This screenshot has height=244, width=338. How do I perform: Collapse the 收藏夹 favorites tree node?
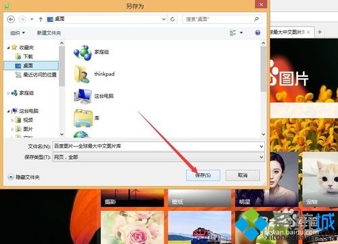[x=8, y=48]
